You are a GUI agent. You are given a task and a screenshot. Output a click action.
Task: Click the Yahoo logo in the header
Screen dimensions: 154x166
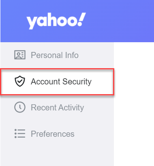pos(56,21)
